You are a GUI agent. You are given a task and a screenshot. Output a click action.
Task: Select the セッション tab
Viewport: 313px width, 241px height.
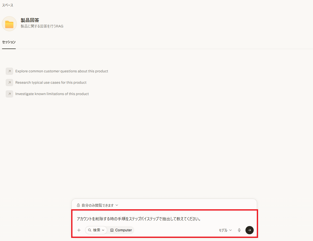coord(9,42)
